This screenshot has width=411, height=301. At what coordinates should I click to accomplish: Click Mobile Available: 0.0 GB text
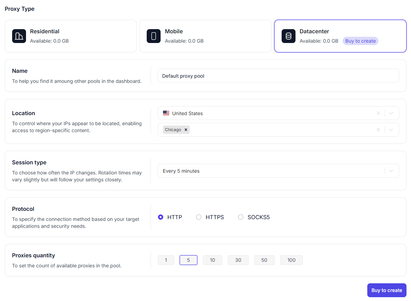pyautogui.click(x=184, y=41)
